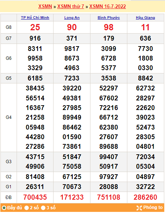The image size is (165, 213).
Task: Click G1 result 28088
Action: click(109, 187)
